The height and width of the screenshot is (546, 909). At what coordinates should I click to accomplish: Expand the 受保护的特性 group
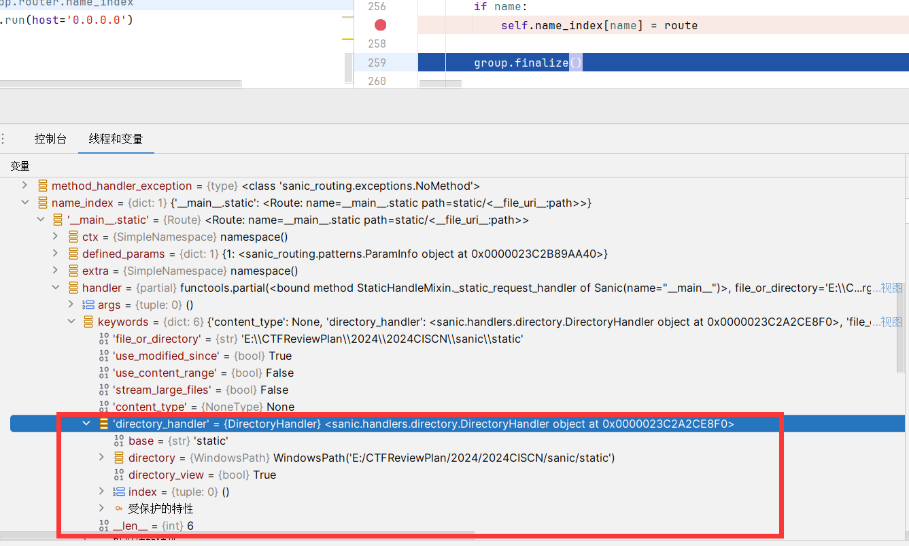pos(102,509)
